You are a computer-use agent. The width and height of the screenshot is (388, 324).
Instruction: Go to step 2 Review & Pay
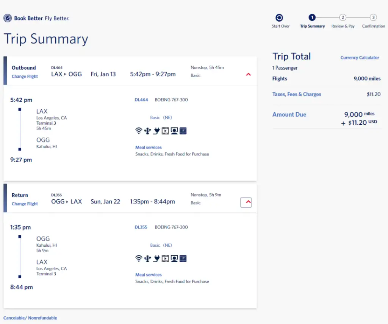tap(343, 17)
